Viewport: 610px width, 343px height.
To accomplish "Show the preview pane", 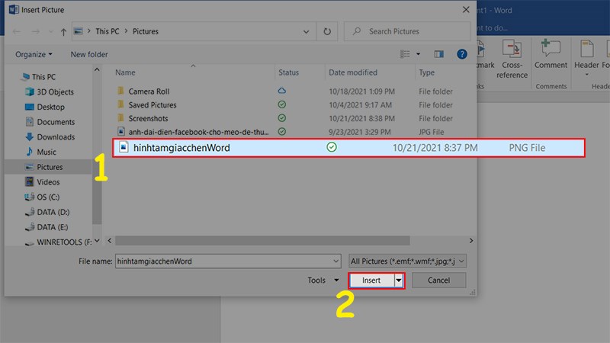I will coord(439,54).
